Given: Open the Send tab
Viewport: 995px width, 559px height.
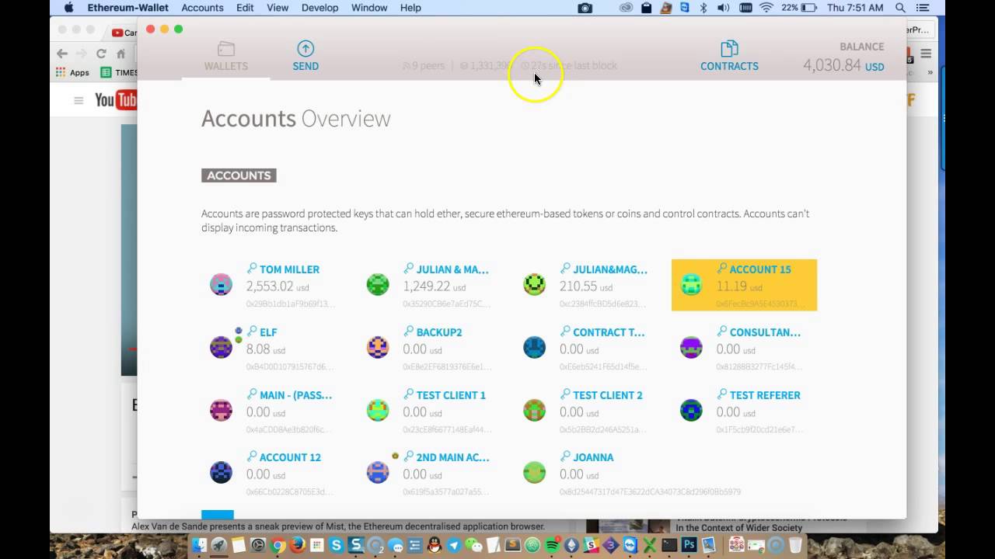Looking at the screenshot, I should [305, 56].
